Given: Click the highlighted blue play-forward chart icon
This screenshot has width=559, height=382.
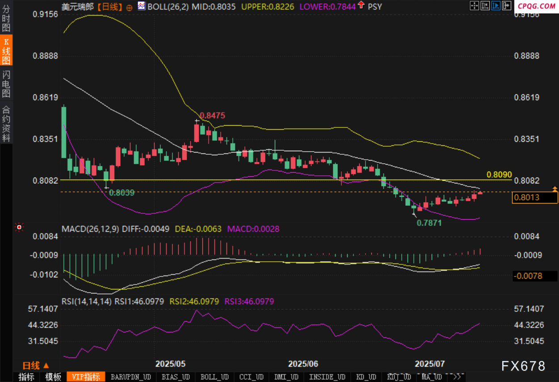Looking at the screenshot, I should 496,6.
